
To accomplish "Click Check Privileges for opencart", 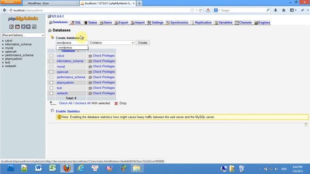I will (104, 72).
